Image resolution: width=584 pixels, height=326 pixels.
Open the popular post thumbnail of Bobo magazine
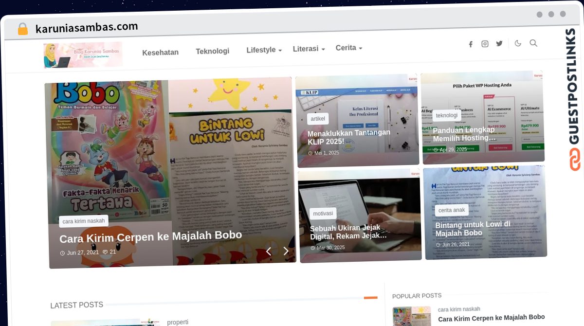(412, 316)
